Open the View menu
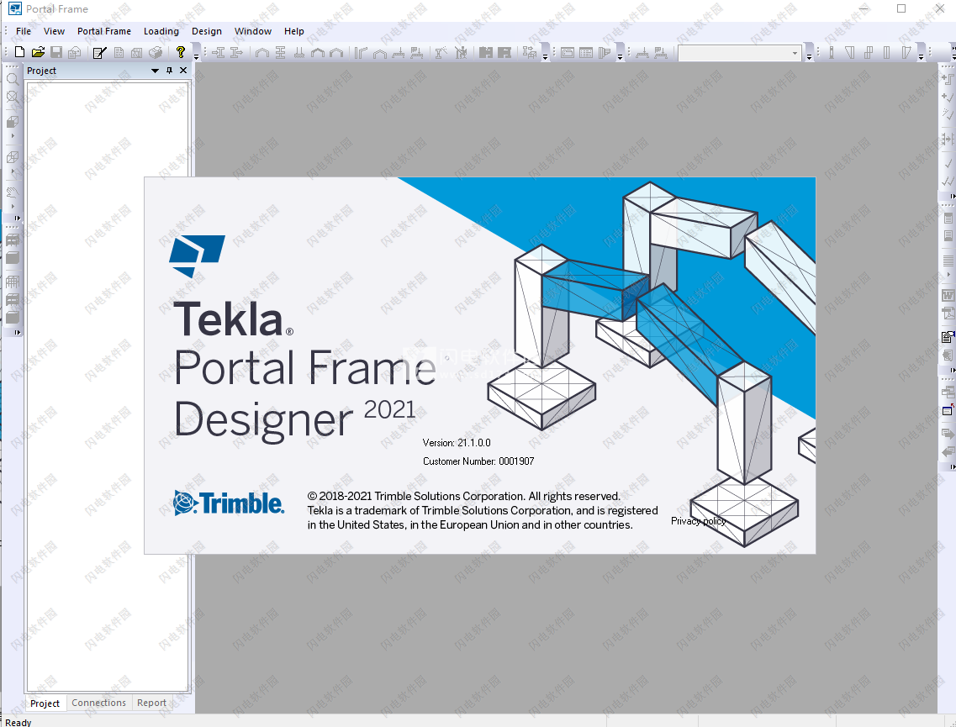This screenshot has height=727, width=956. [54, 31]
